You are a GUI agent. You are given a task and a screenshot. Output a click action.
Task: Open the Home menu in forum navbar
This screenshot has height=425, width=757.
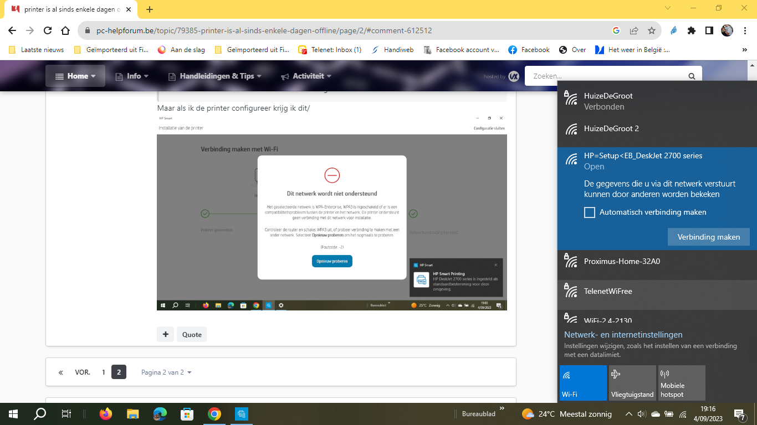(75, 76)
